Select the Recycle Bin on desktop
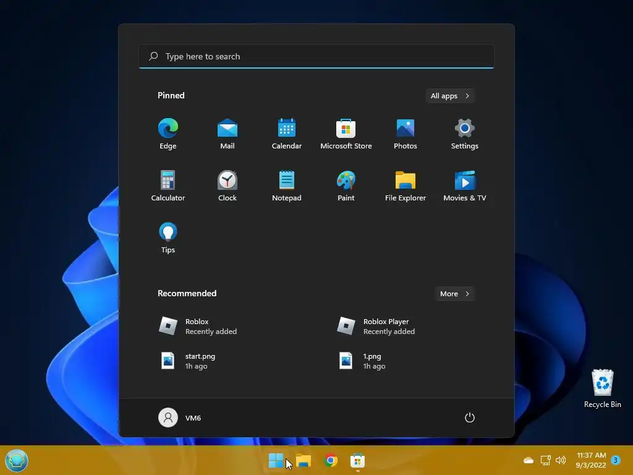633x475 pixels. (x=602, y=388)
